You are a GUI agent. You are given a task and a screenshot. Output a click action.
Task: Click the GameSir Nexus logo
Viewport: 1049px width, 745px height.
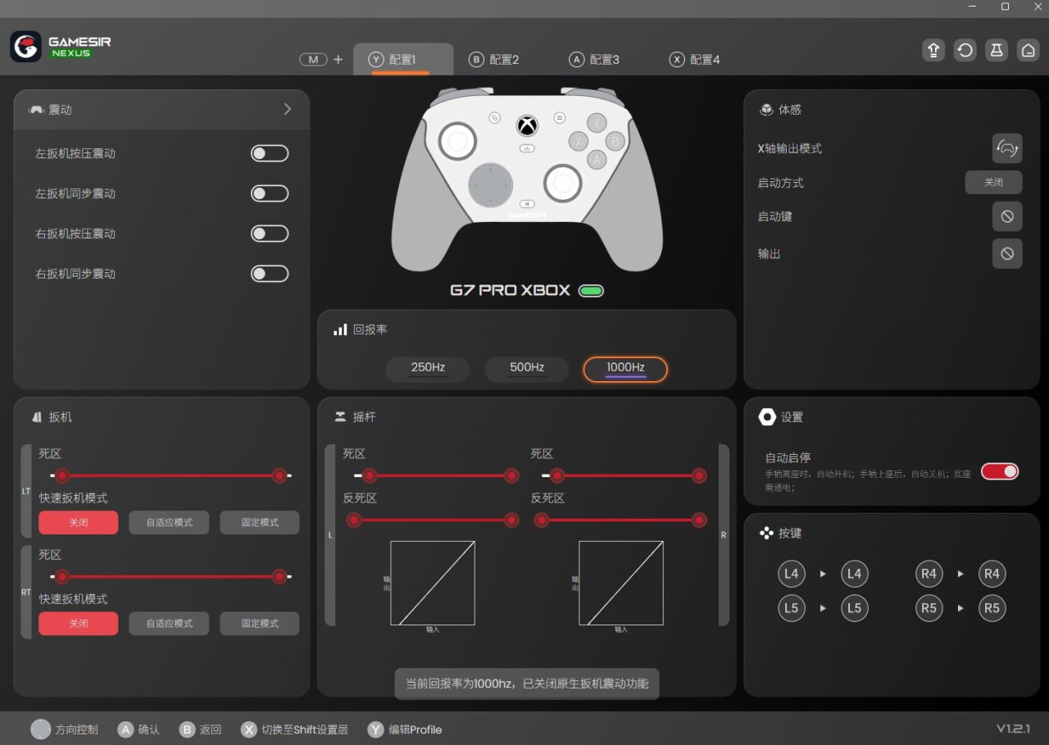click(x=61, y=47)
